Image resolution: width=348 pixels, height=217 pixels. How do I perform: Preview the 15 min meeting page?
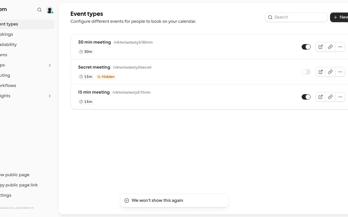tap(321, 97)
